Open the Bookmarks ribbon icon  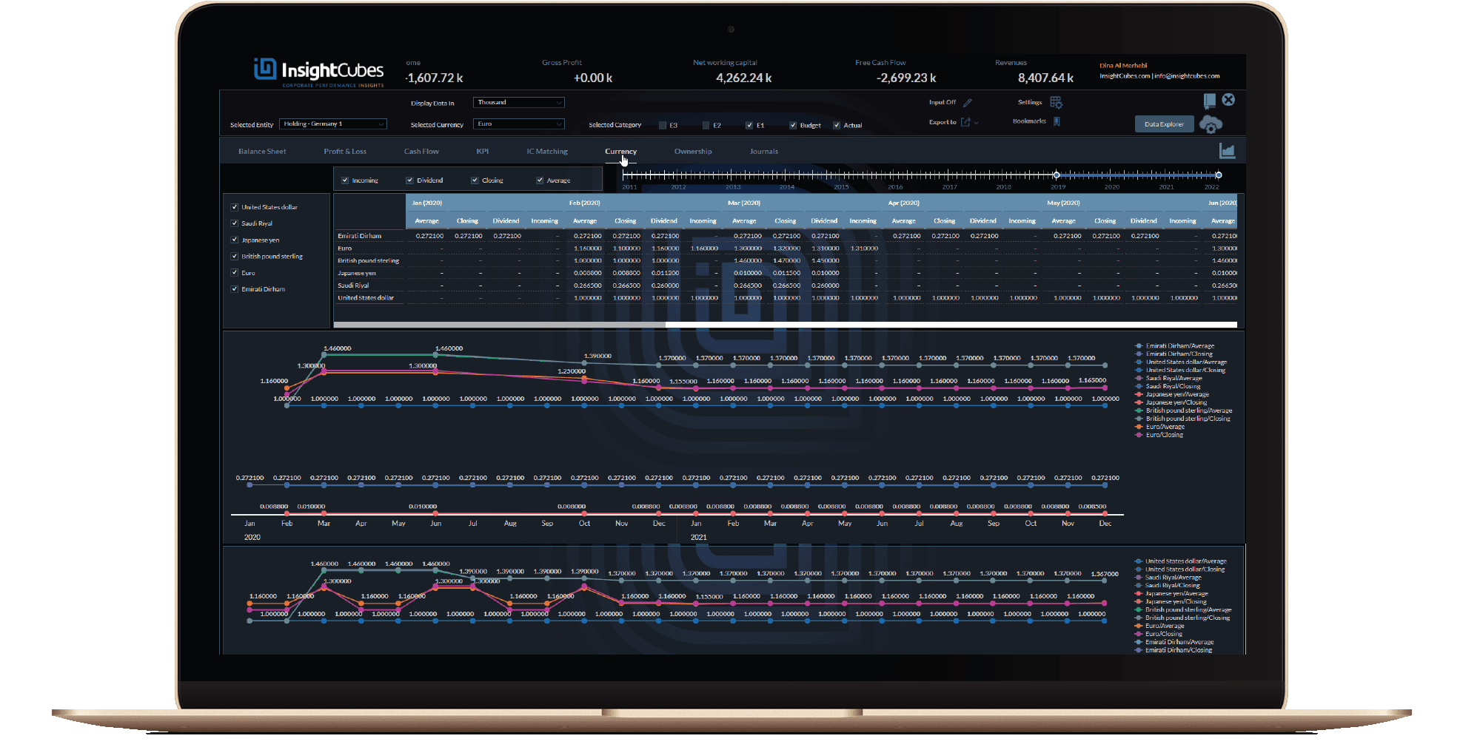1057,121
